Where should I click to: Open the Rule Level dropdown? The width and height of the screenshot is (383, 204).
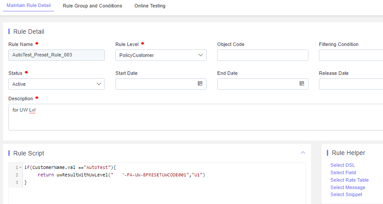161,55
